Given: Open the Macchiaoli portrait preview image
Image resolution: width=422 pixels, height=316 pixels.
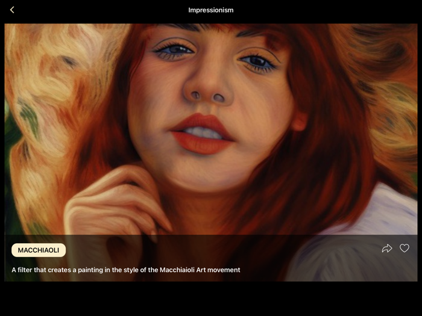Looking at the screenshot, I should click(211, 152).
